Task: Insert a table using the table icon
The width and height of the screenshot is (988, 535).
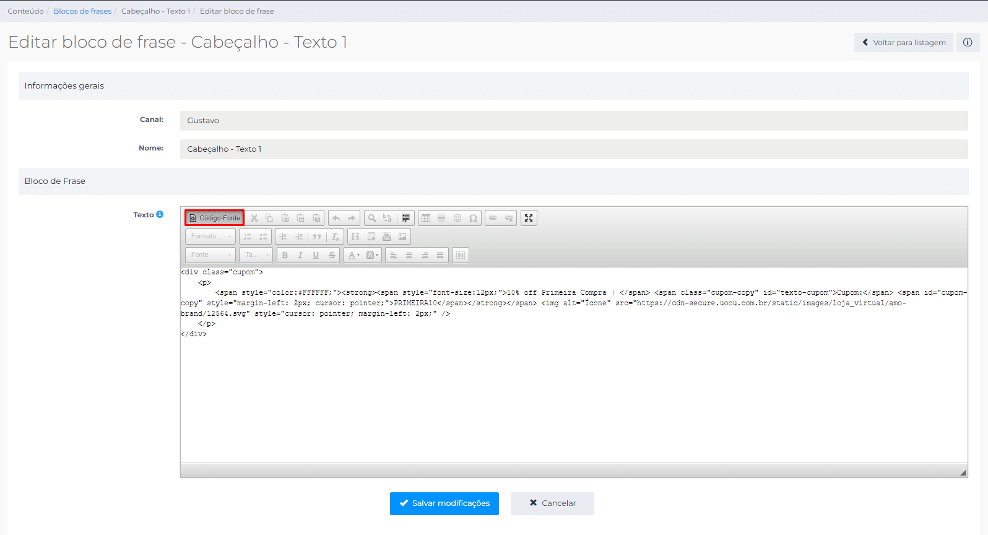Action: tap(426, 218)
